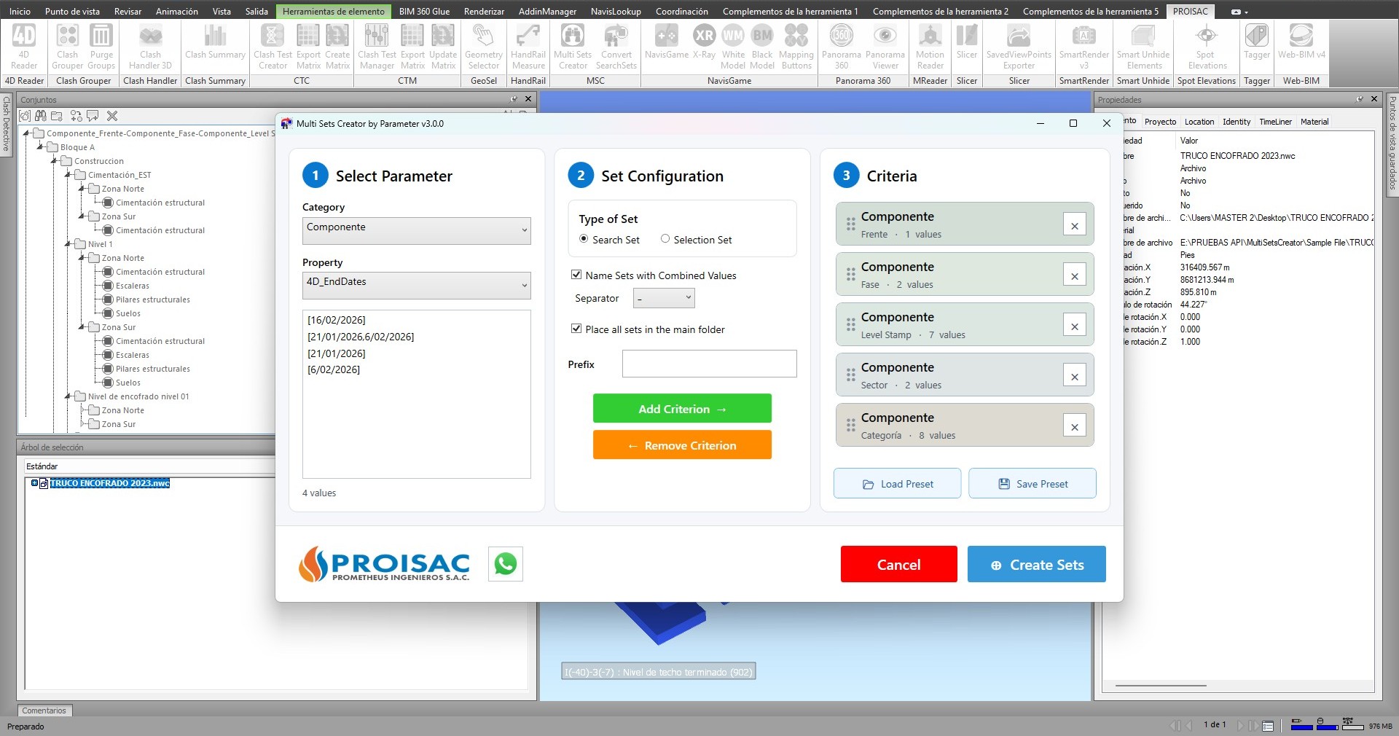Open Comentarios panel tab
The height and width of the screenshot is (736, 1399).
coord(44,710)
